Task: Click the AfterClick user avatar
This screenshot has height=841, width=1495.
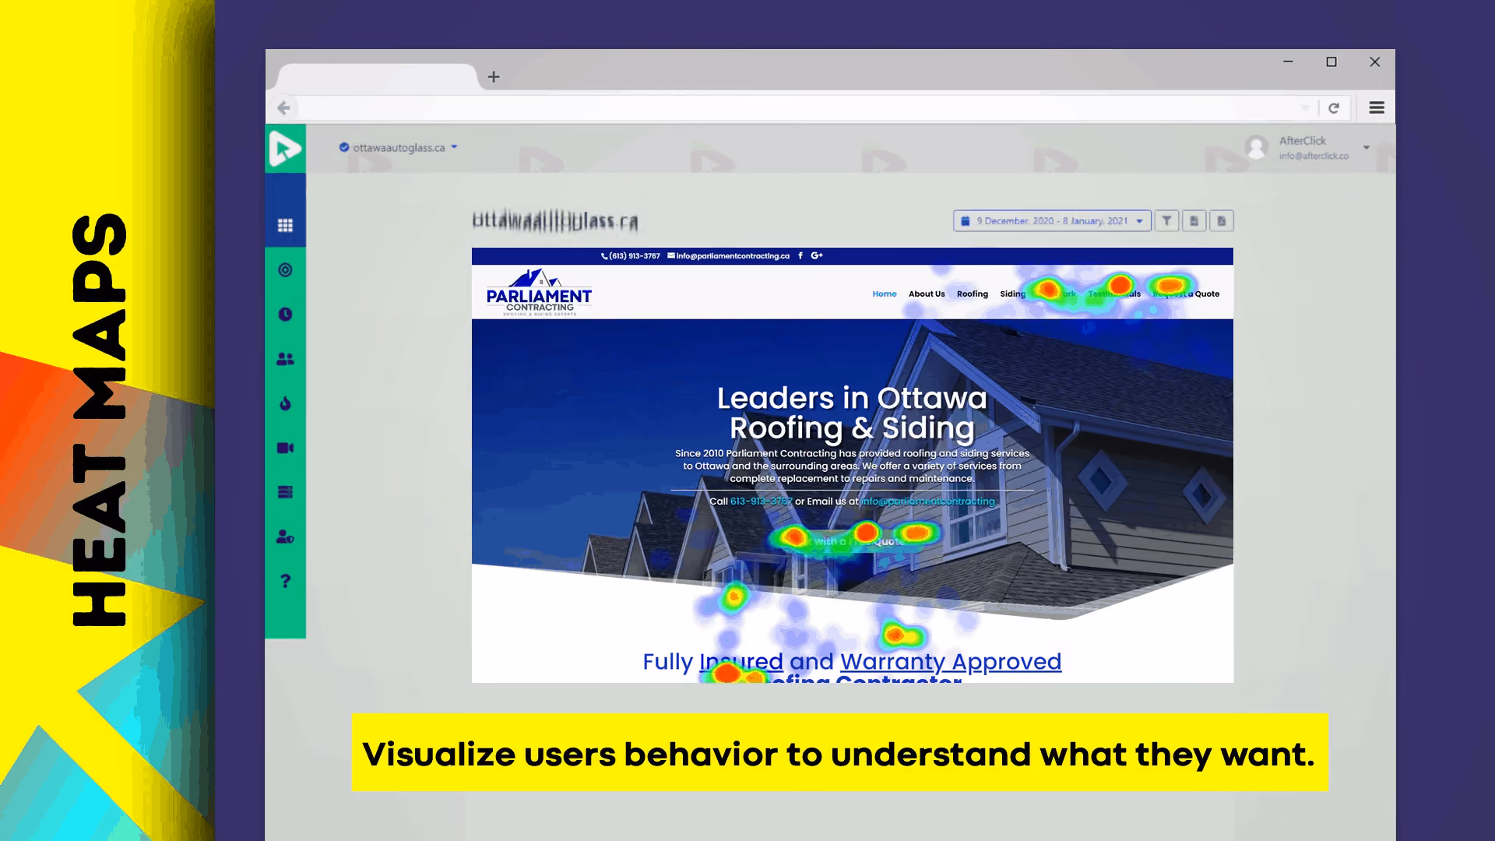Action: point(1256,147)
